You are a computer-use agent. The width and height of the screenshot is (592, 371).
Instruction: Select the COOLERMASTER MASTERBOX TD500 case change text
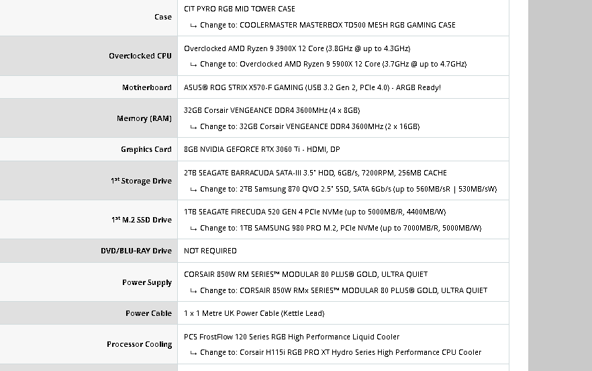point(328,25)
